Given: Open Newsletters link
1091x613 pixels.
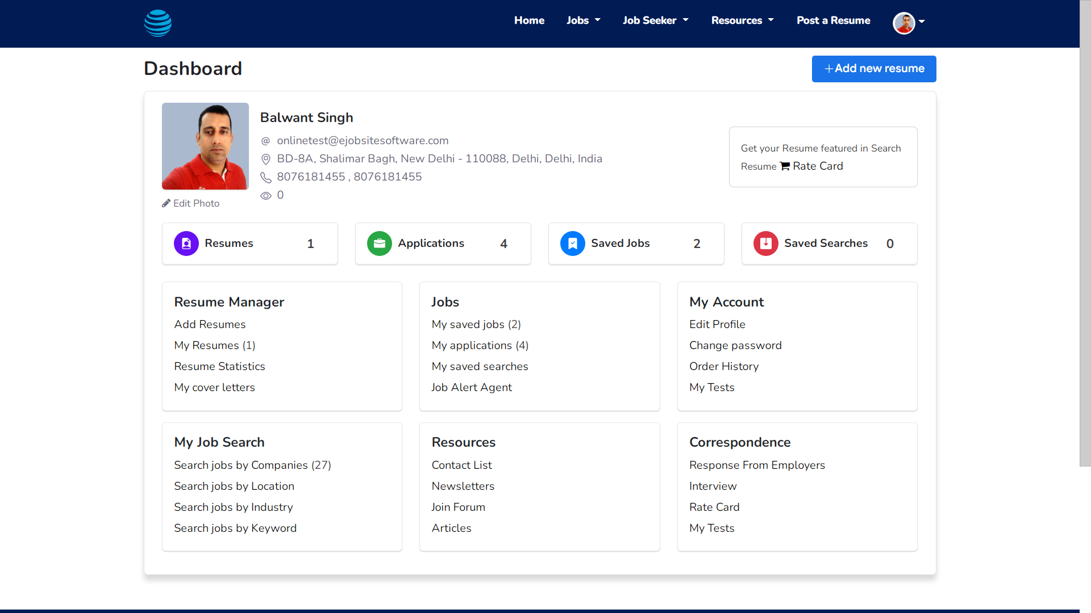Looking at the screenshot, I should tap(463, 486).
